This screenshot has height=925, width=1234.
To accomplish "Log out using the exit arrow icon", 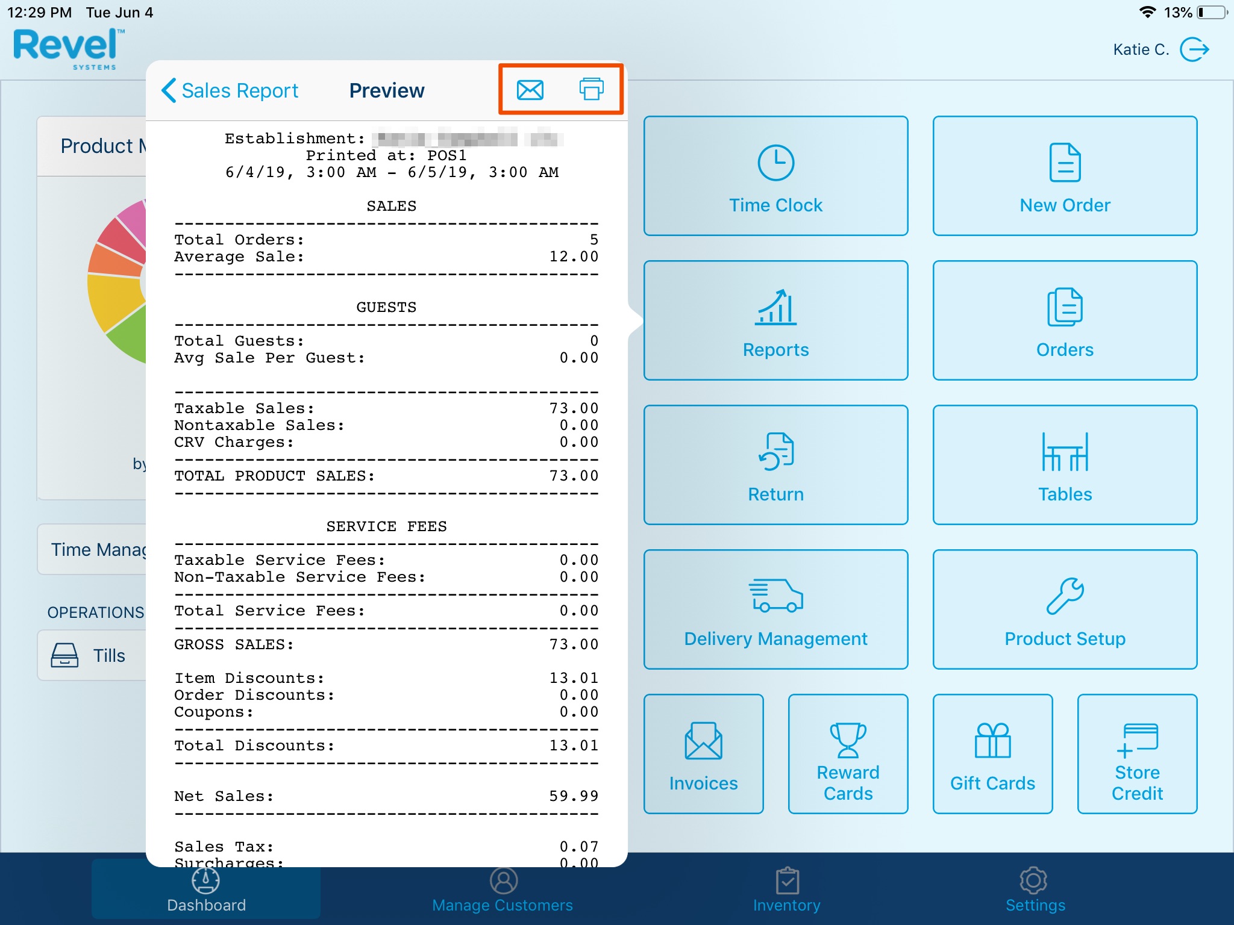I will [1194, 49].
